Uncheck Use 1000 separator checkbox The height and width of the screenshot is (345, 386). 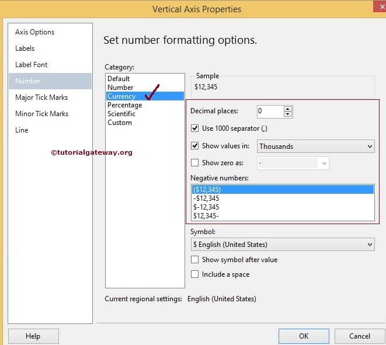click(194, 128)
